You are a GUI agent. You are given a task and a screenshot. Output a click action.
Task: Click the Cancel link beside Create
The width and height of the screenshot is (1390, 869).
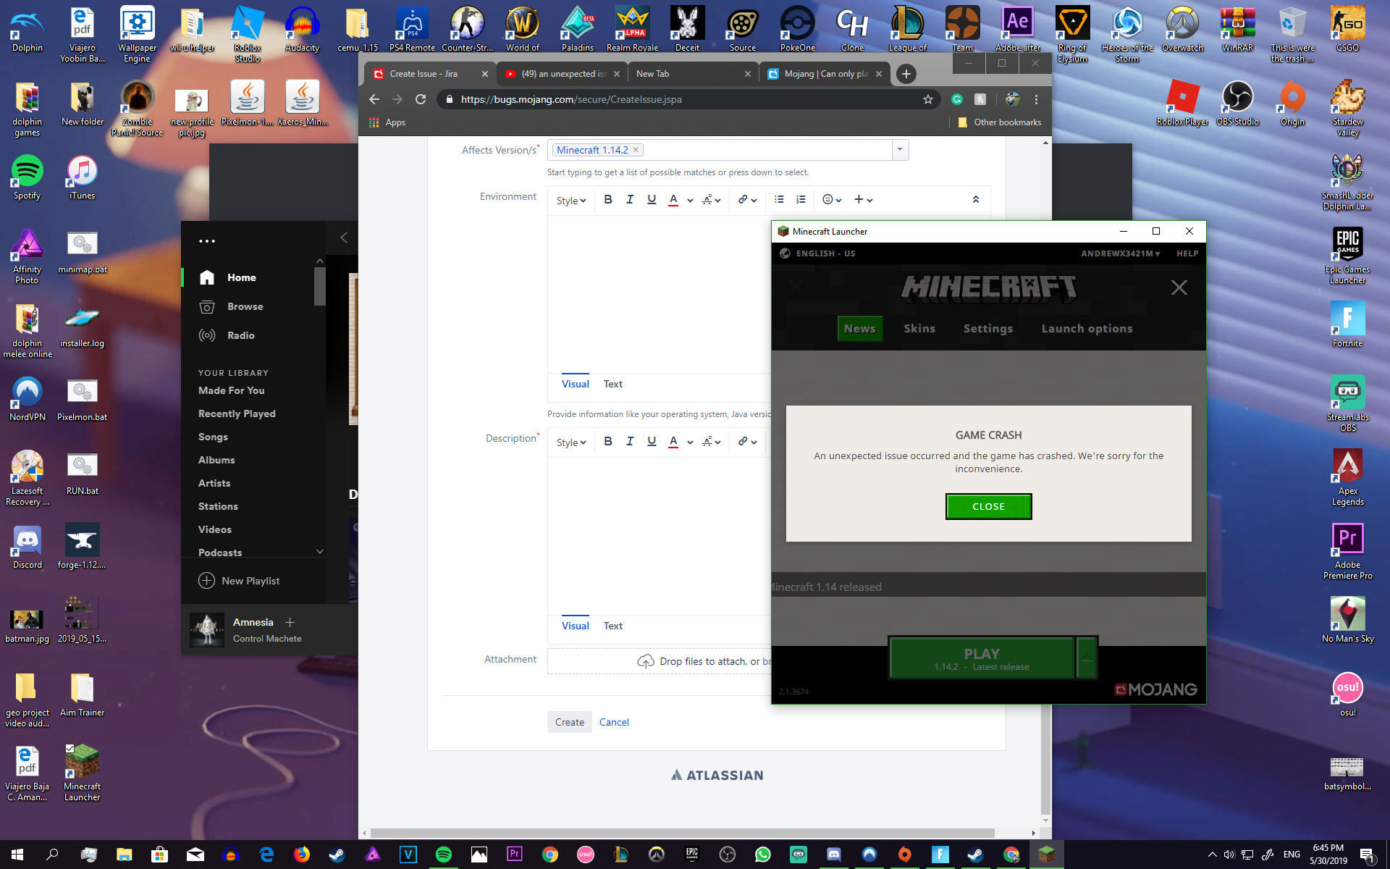[x=614, y=722]
